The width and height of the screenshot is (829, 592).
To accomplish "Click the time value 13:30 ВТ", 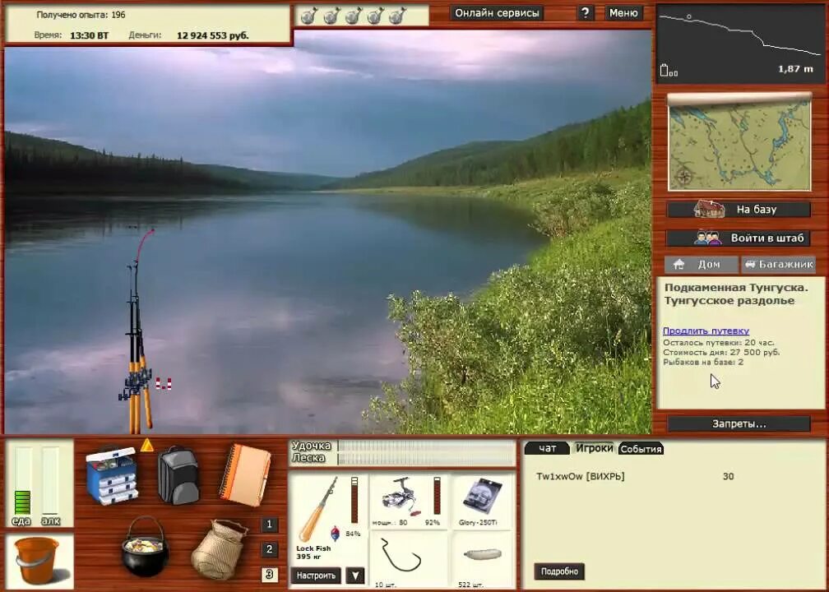I will coord(89,35).
